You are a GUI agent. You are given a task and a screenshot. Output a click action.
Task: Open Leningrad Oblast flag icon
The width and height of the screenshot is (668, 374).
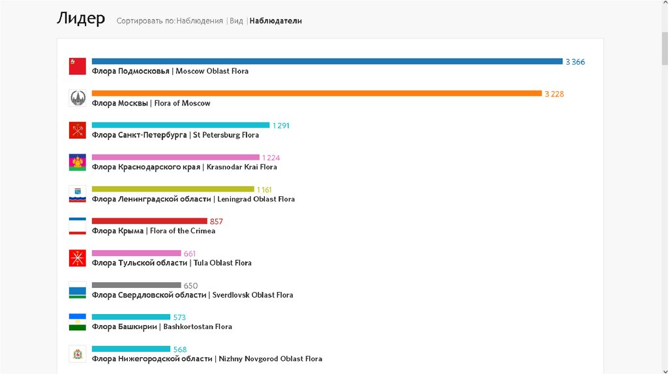point(78,194)
